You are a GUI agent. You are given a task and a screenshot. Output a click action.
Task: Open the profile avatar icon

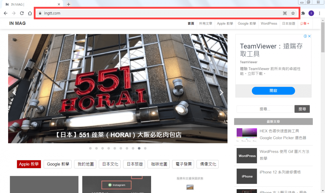point(311,13)
